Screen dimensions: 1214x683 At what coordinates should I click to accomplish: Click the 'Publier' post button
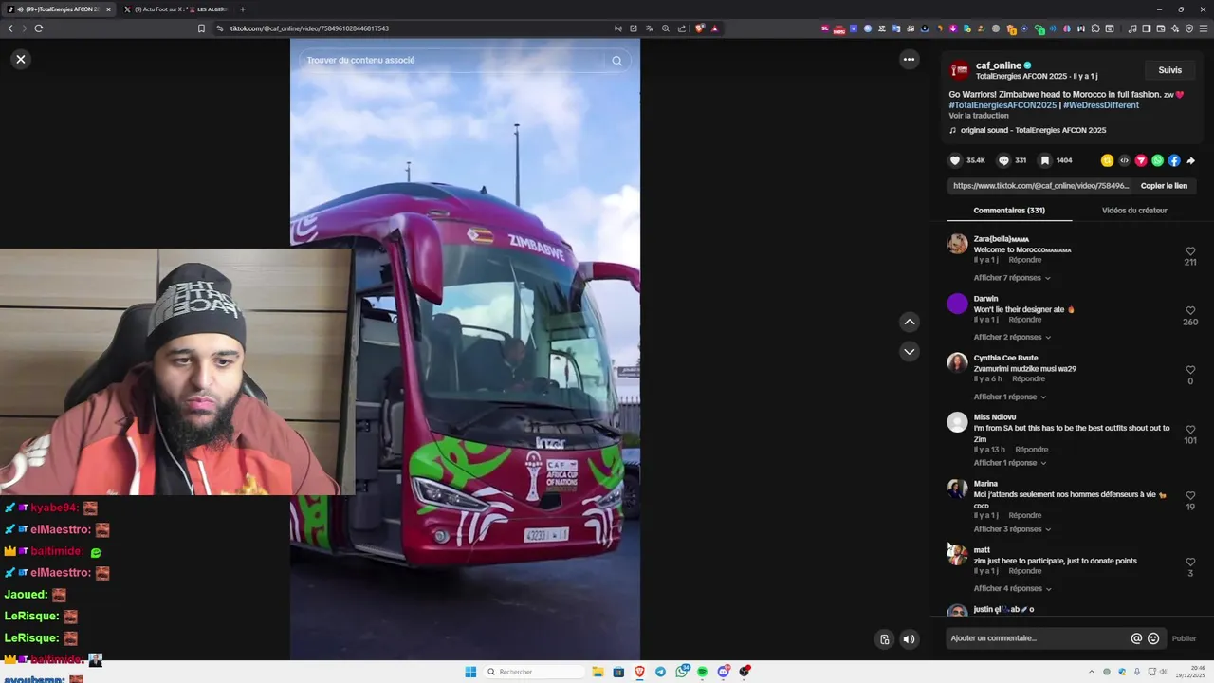tap(1184, 638)
